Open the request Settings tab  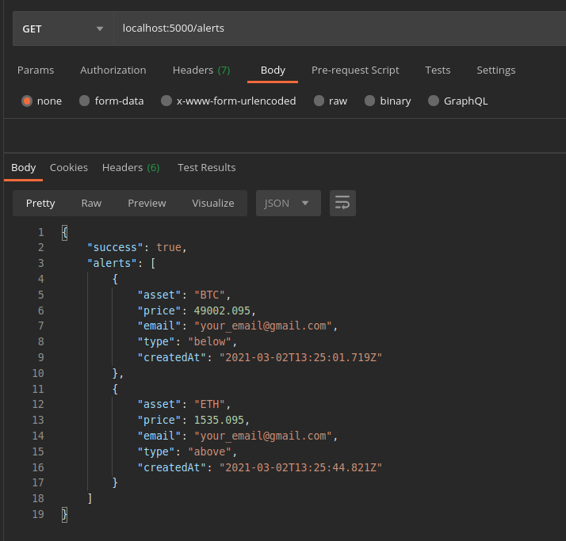point(495,70)
